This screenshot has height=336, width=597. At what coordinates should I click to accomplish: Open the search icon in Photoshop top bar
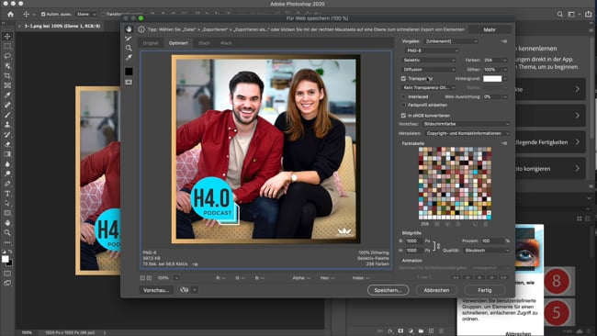tap(560, 14)
